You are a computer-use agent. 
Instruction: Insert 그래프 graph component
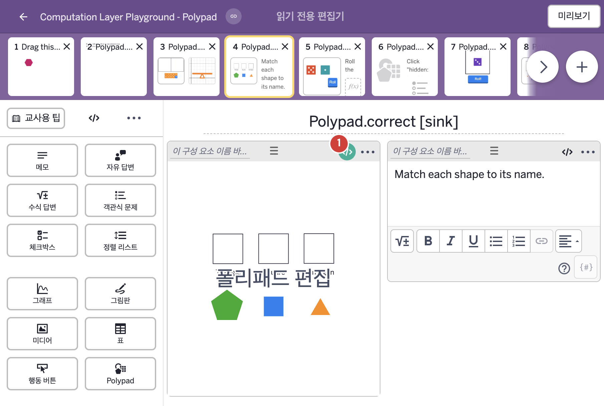tap(42, 294)
